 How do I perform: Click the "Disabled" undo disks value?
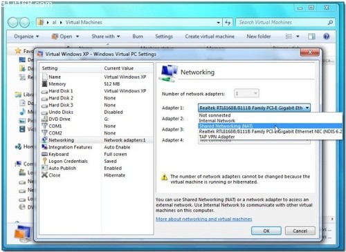click(x=113, y=112)
